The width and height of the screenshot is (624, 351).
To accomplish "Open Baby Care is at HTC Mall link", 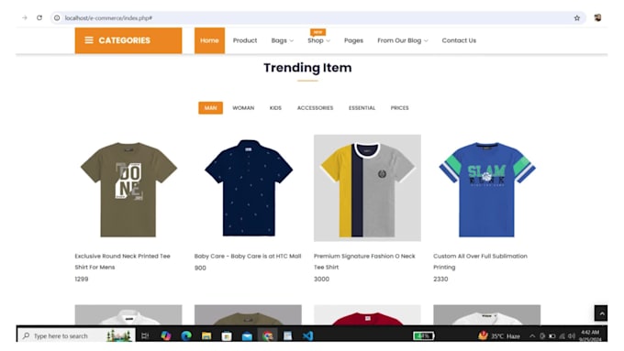I will pos(248,256).
